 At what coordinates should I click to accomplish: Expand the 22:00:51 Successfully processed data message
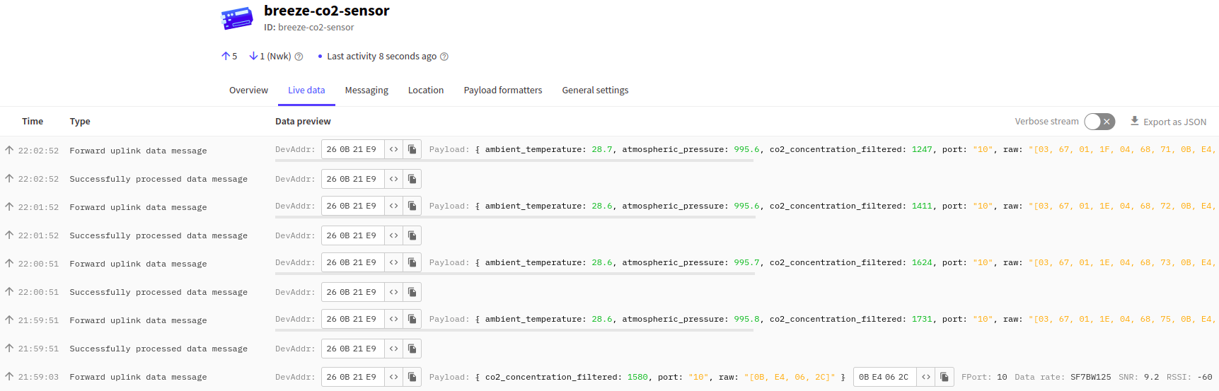click(x=158, y=292)
